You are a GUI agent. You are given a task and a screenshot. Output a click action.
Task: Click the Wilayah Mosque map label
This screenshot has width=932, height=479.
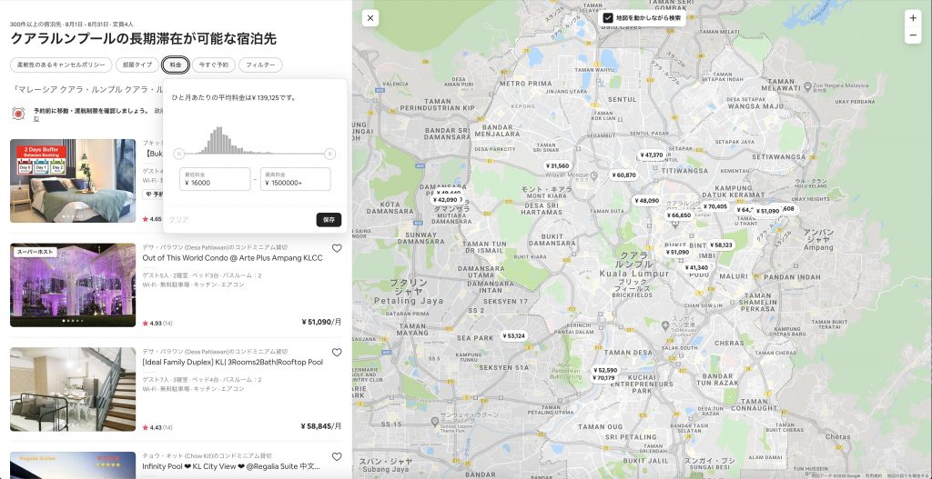tap(568, 175)
